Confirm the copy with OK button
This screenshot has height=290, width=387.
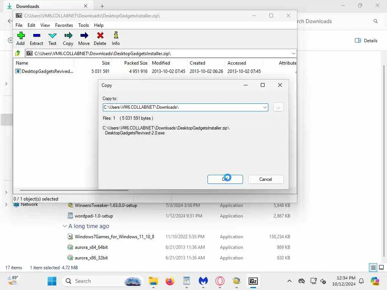click(225, 179)
